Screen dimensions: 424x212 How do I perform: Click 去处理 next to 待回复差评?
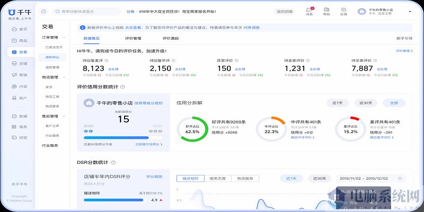[113, 69]
